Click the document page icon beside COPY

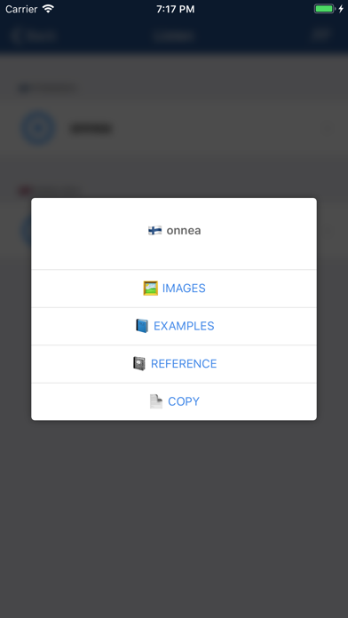click(x=156, y=401)
